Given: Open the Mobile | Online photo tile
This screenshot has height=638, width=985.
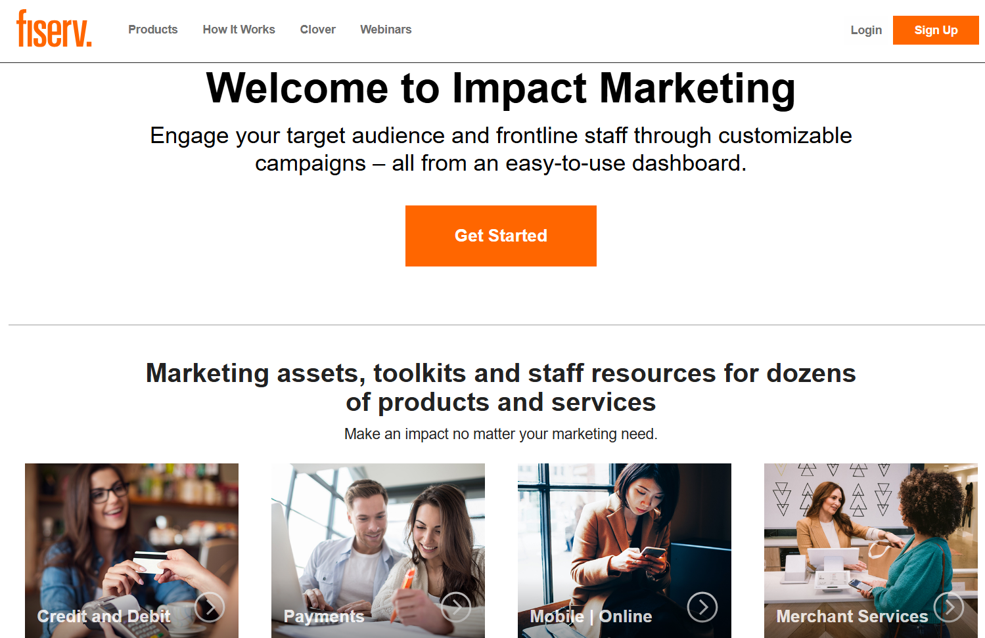Looking at the screenshot, I should pyautogui.click(x=624, y=551).
